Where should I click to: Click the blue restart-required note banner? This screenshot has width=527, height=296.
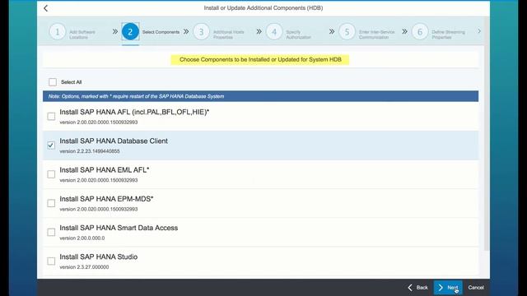pyautogui.click(x=260, y=96)
